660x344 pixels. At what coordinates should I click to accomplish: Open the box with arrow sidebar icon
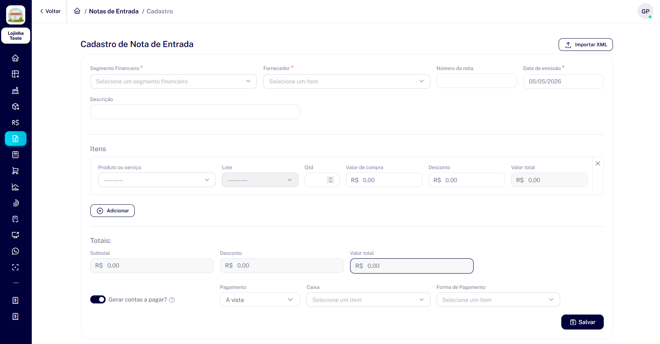(15, 106)
